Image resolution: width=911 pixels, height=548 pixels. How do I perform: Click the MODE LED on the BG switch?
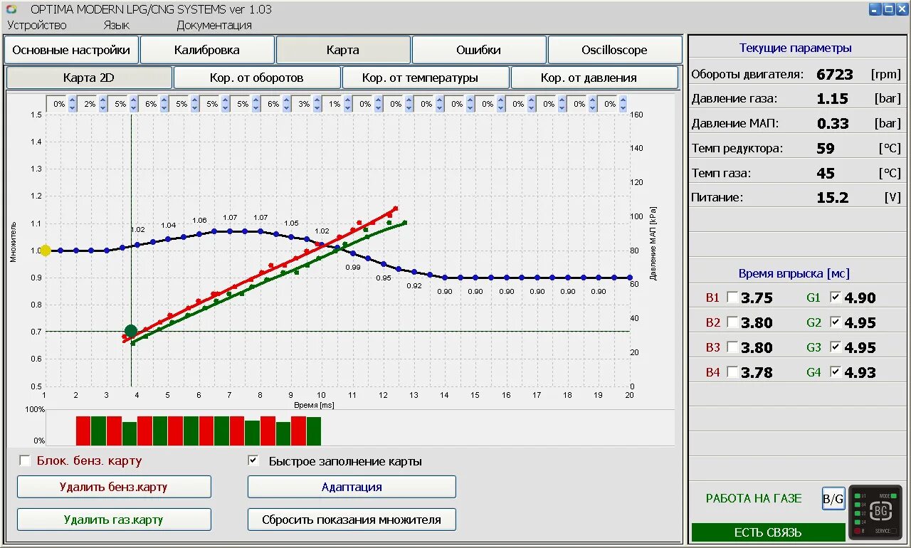tap(895, 496)
